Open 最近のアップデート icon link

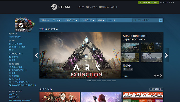coord(10,70)
